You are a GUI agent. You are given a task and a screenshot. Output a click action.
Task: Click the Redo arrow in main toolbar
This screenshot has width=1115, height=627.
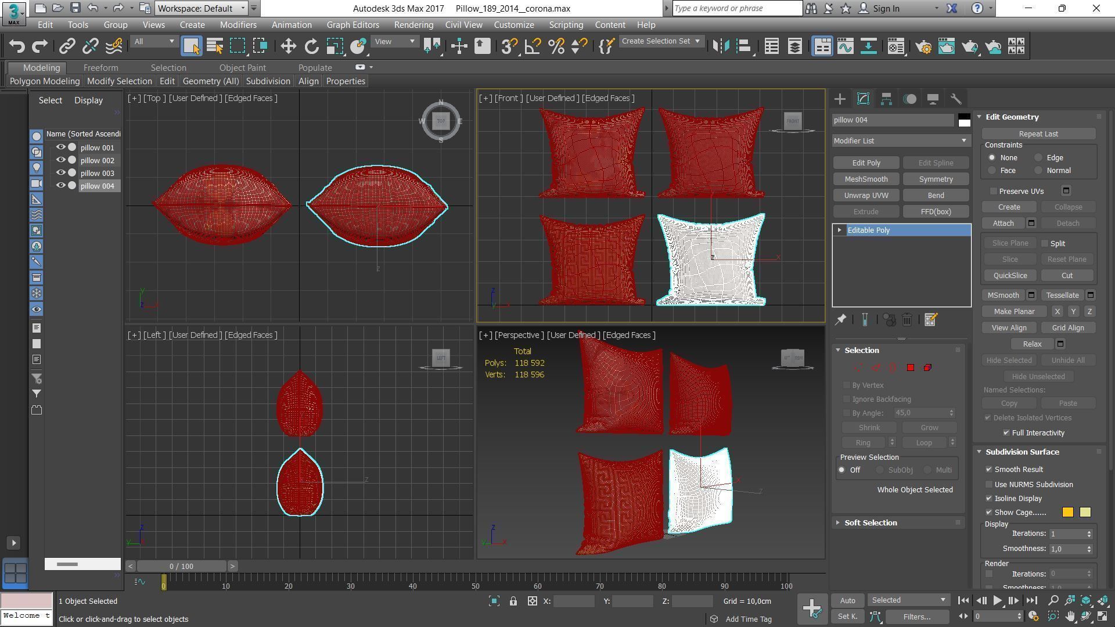39,46
